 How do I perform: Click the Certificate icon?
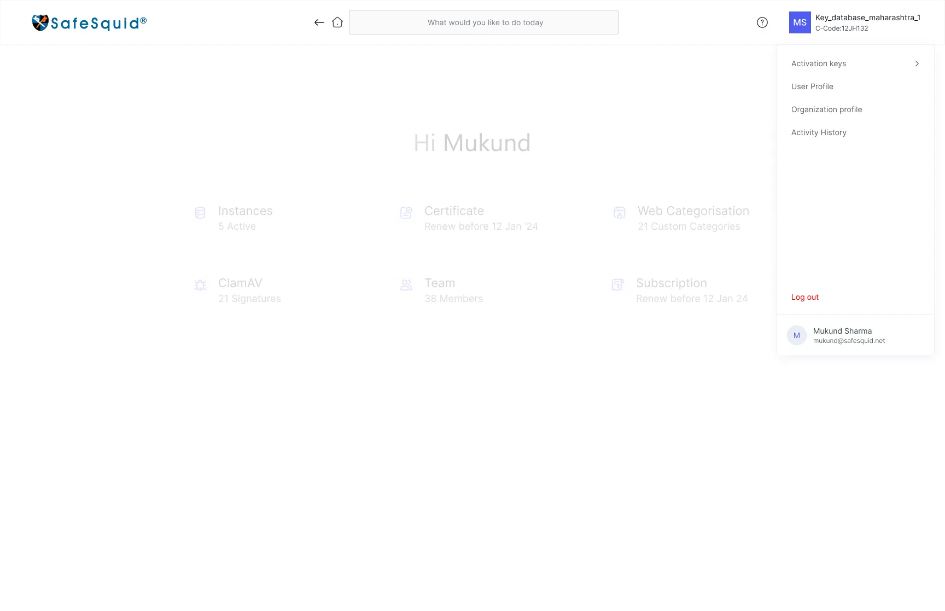pyautogui.click(x=406, y=213)
